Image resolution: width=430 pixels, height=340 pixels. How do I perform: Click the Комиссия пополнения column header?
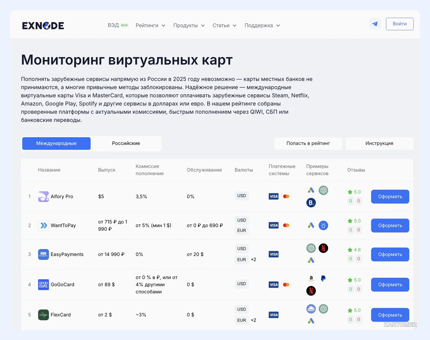click(x=150, y=170)
